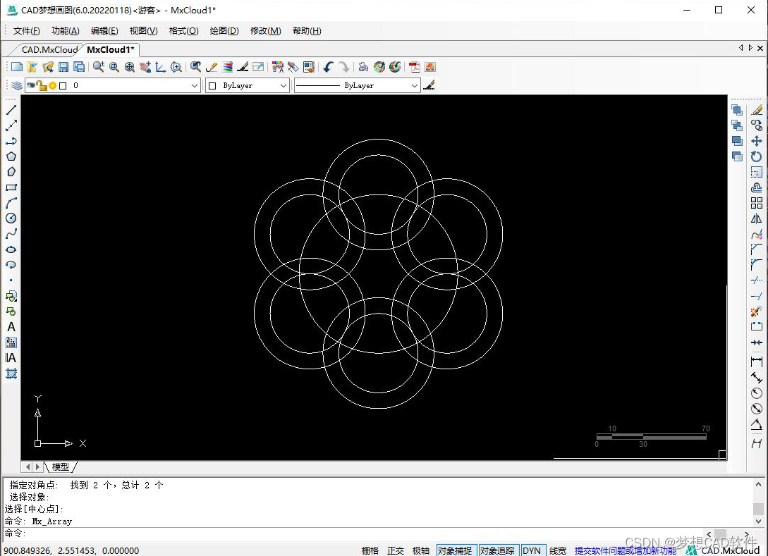Click the Print icon in toolbar
768x556 pixels.
coord(363,67)
